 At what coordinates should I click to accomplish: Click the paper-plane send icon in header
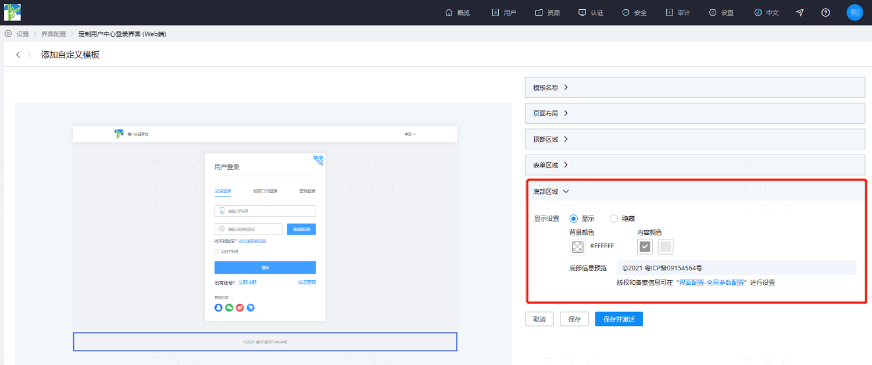[x=800, y=12]
